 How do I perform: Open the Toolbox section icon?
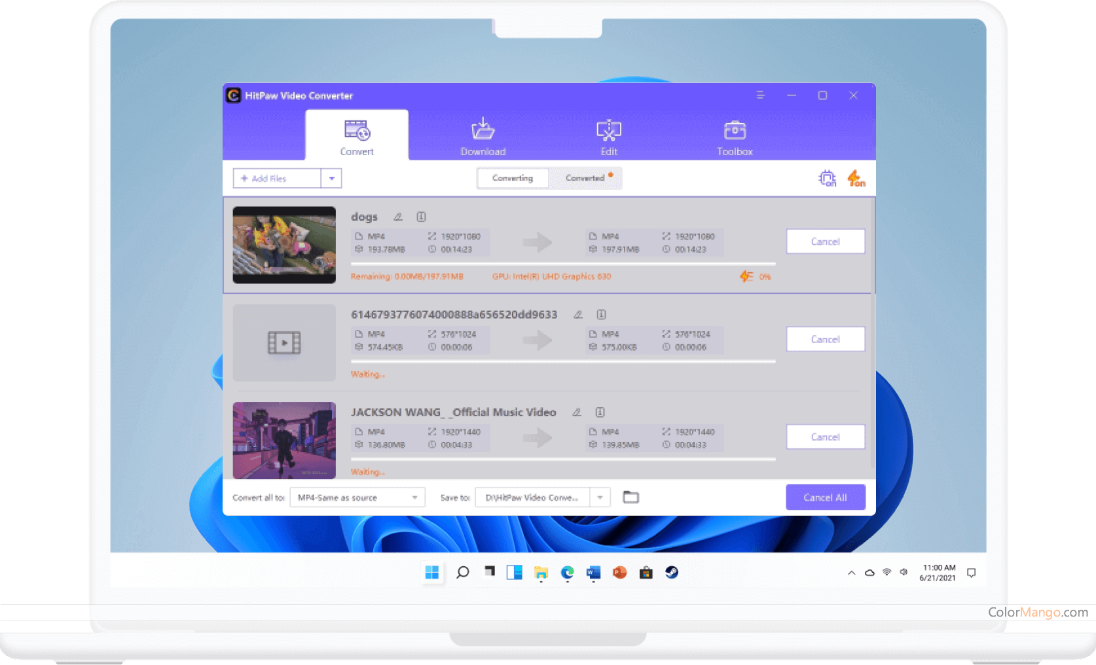(734, 135)
